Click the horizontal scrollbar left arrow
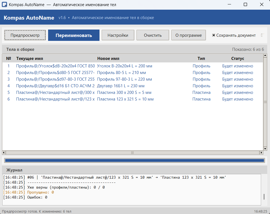270x214 pixels. [4, 153]
